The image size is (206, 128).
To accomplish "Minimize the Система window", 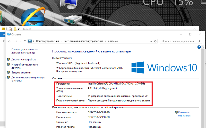I will pos(181,34).
